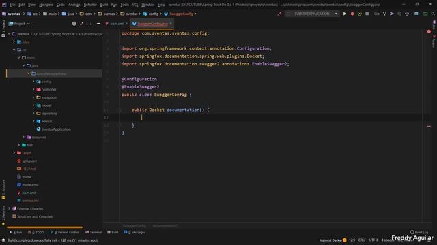Open the Build tool window
Image resolution: width=437 pixels, height=245 pixels.
point(113,232)
